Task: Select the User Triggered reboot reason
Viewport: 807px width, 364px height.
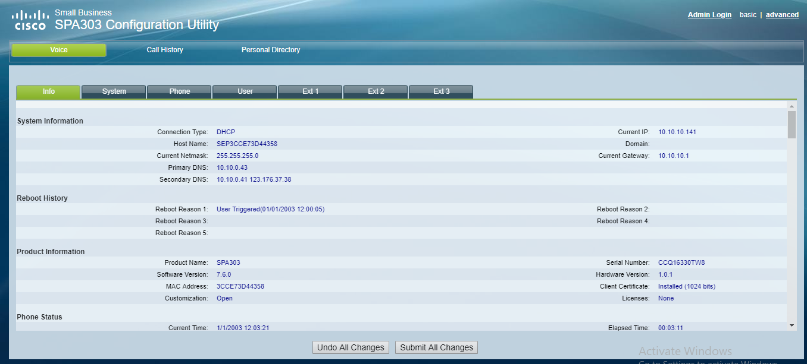Action: click(271, 209)
